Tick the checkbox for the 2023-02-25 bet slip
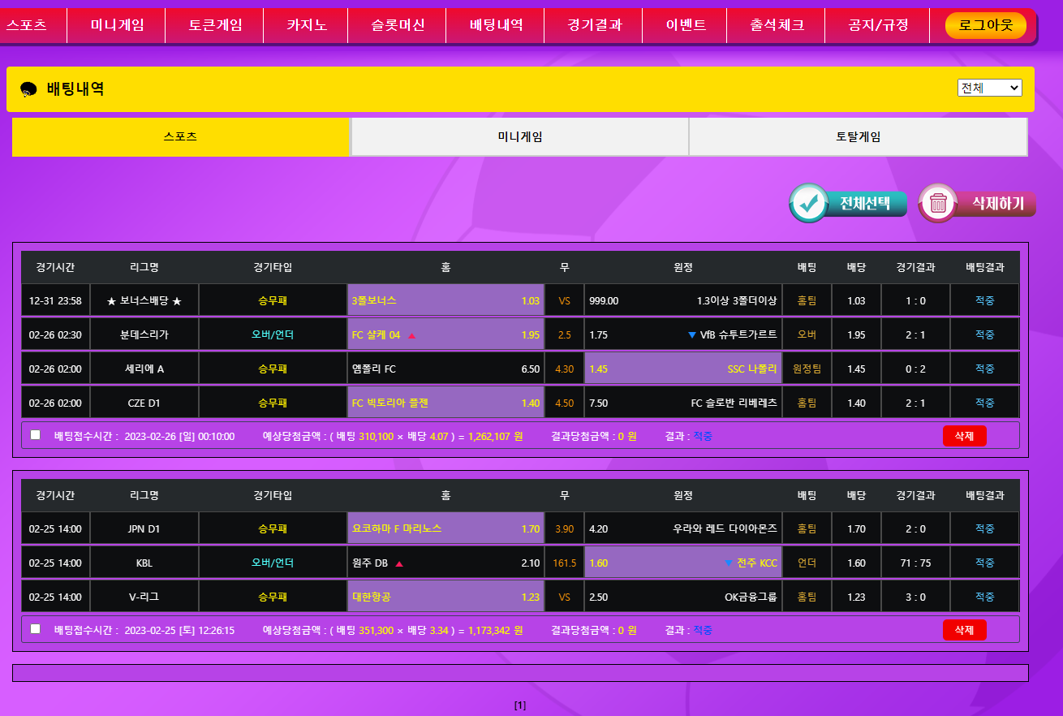This screenshot has width=1063, height=716. coord(35,628)
